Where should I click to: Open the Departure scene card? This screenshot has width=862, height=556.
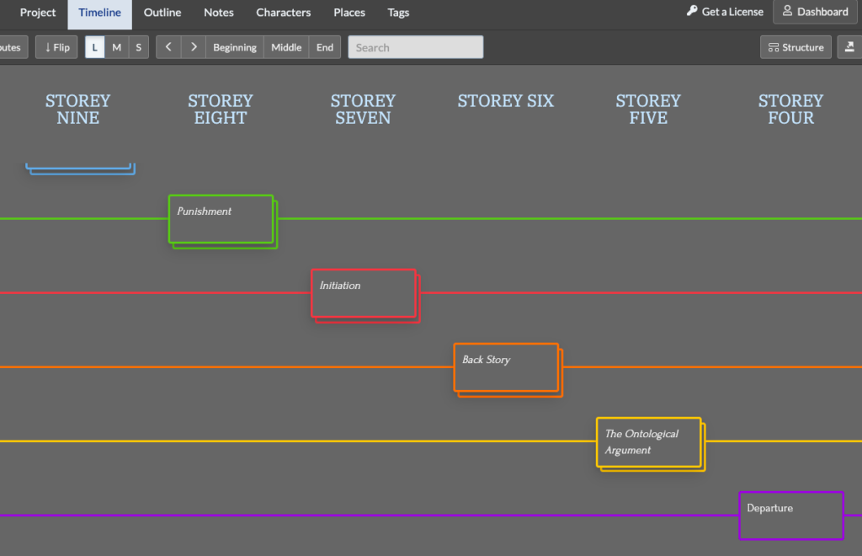791,516
